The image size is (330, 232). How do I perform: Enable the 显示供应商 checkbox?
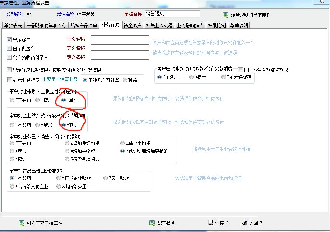click(x=10, y=48)
